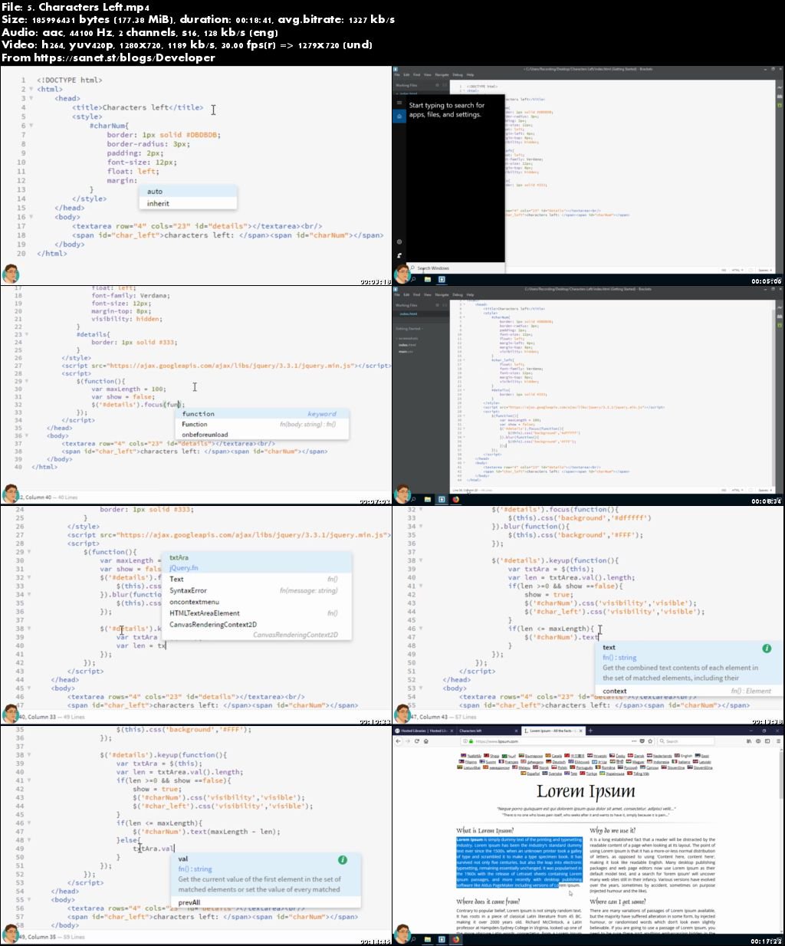Click the Start menu home icon
This screenshot has width=785, height=946.
coord(399,116)
